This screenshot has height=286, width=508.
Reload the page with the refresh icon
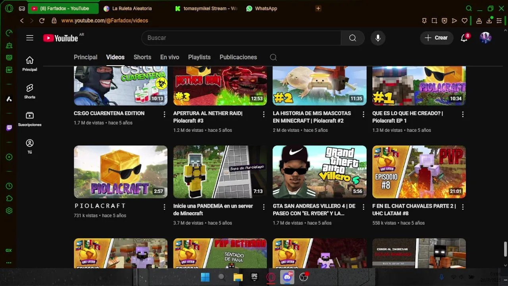tap(42, 21)
